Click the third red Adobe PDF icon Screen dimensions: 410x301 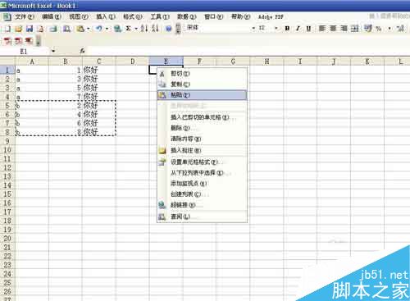[29, 41]
